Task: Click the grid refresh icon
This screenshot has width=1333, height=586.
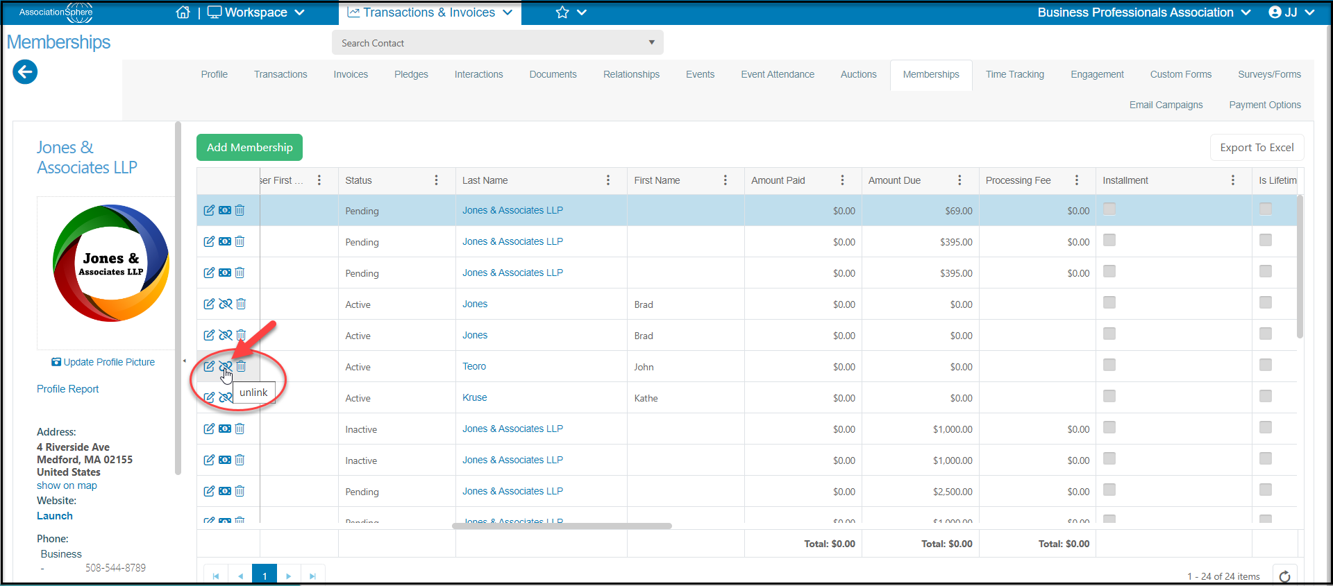Action: click(1284, 576)
